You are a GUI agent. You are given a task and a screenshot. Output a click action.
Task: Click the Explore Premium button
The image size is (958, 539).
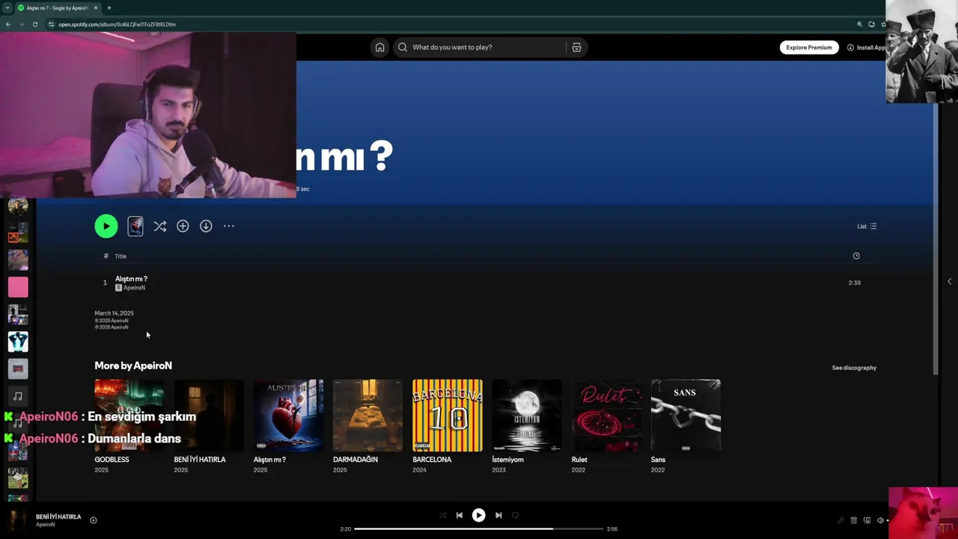pyautogui.click(x=809, y=47)
